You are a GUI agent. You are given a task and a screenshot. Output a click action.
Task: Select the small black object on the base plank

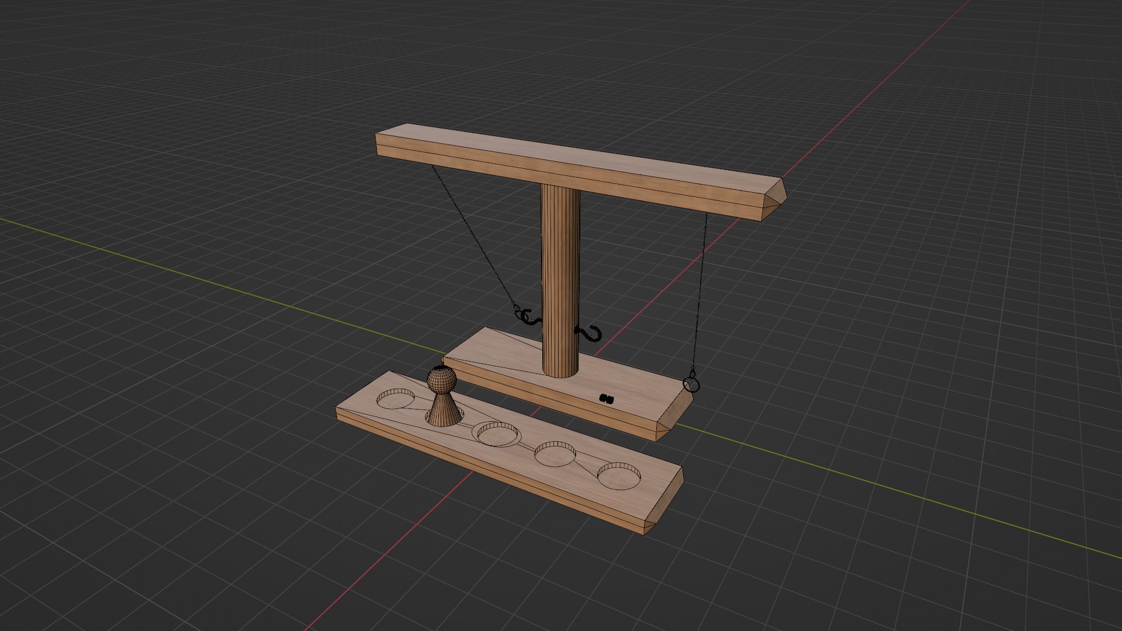pyautogui.click(x=607, y=399)
